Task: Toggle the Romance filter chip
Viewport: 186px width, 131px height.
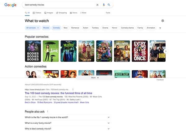Action: tap(75, 28)
